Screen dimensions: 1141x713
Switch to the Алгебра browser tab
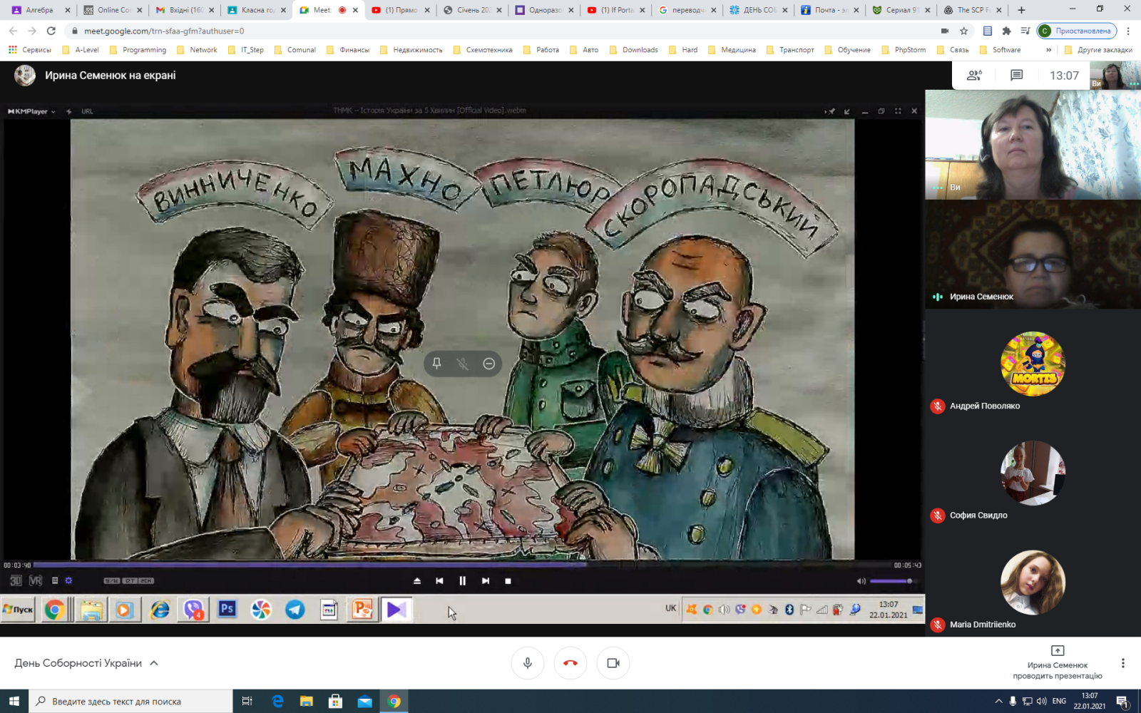[x=39, y=10]
